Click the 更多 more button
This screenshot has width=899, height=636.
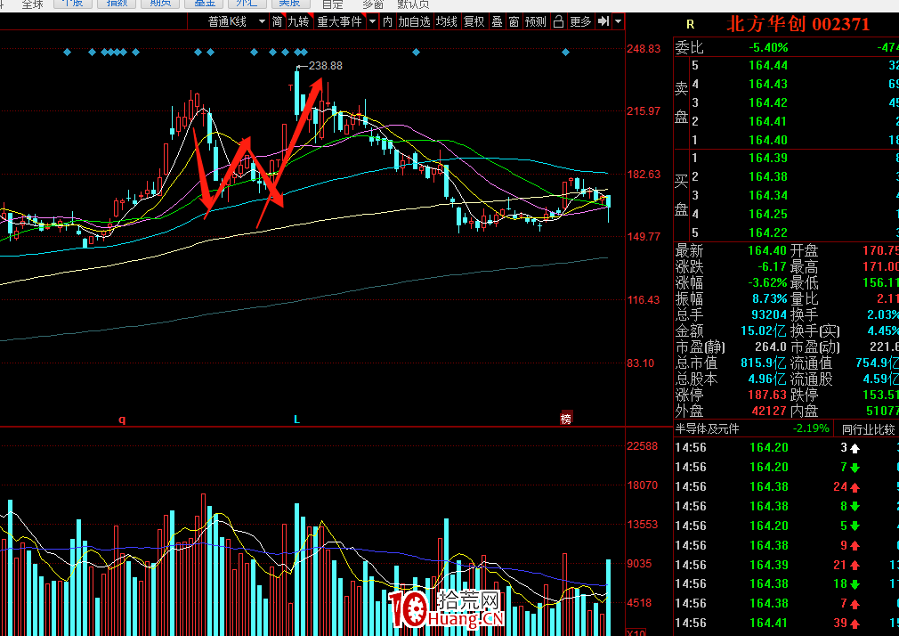(580, 21)
